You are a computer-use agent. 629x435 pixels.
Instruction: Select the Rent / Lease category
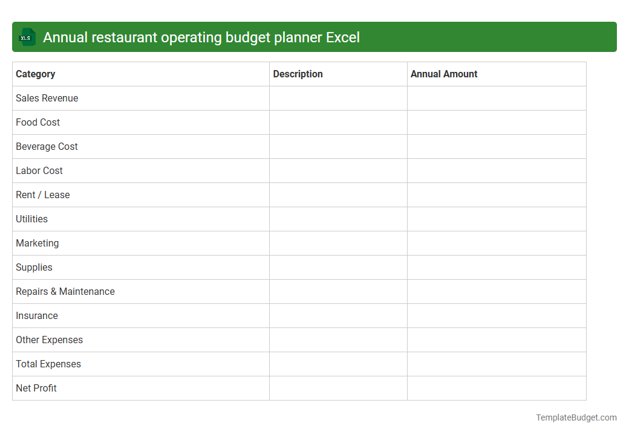(x=42, y=195)
